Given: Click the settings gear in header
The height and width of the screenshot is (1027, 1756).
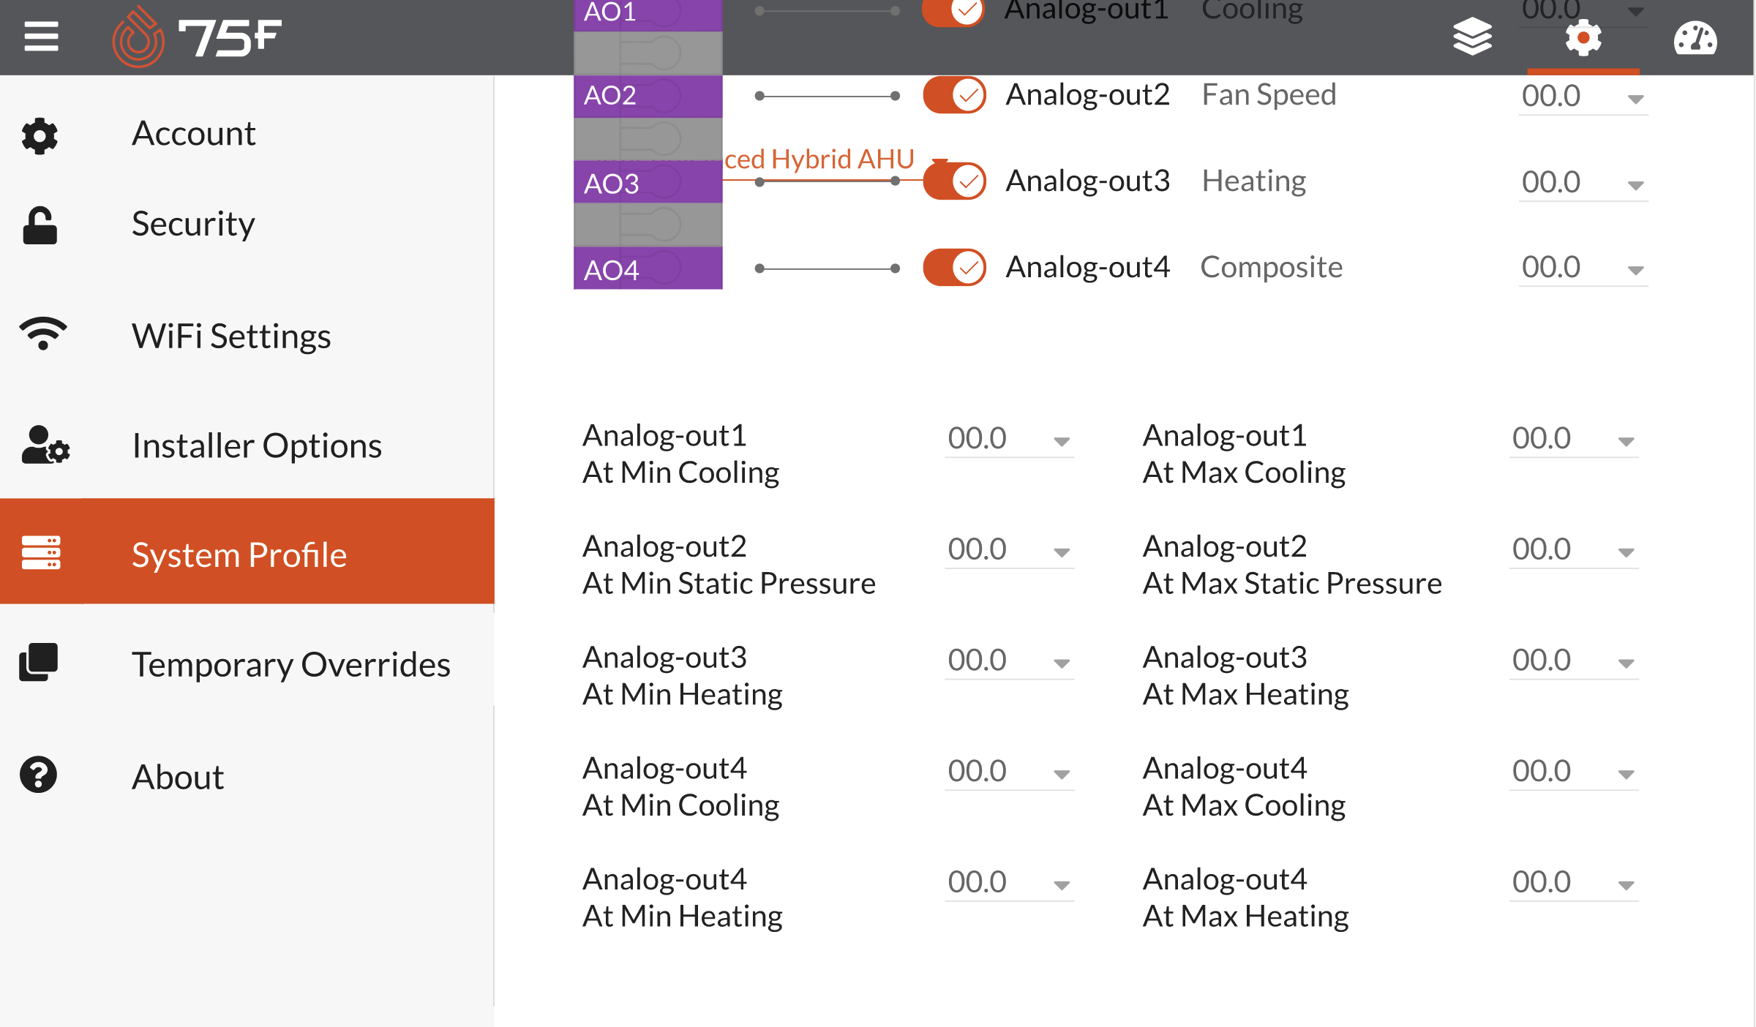Looking at the screenshot, I should click(1583, 38).
